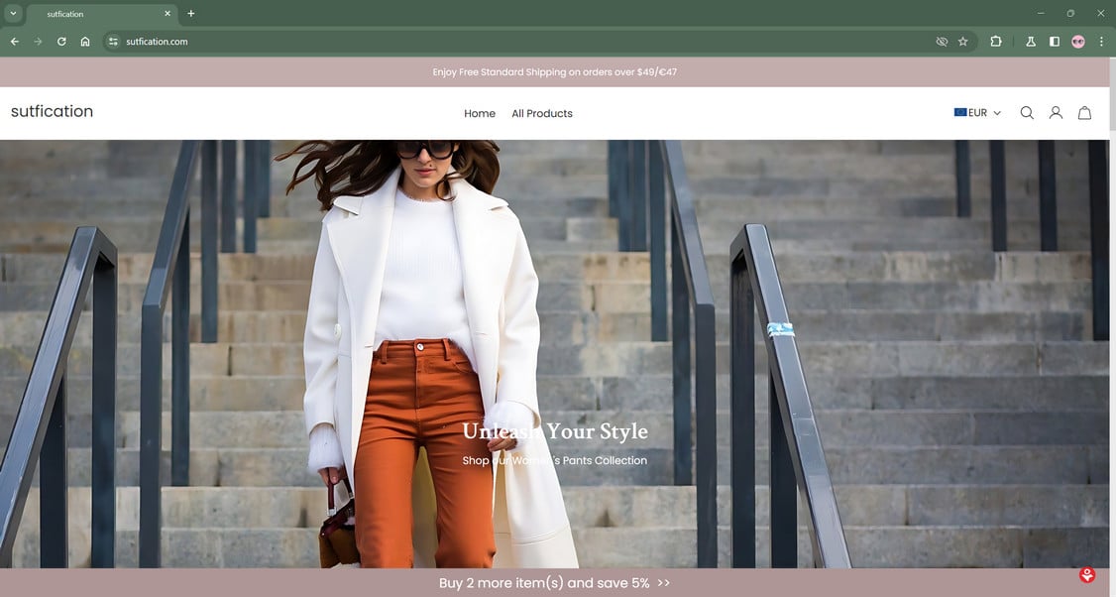Click the sutfication store logo
Image resolution: width=1116 pixels, height=597 pixels.
pyautogui.click(x=52, y=111)
